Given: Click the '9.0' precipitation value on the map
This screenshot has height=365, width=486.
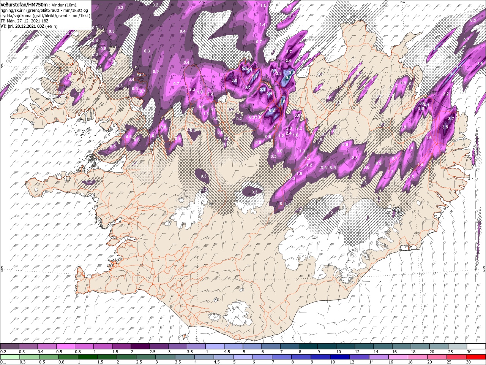Looking at the screenshot, I should 292,72.
